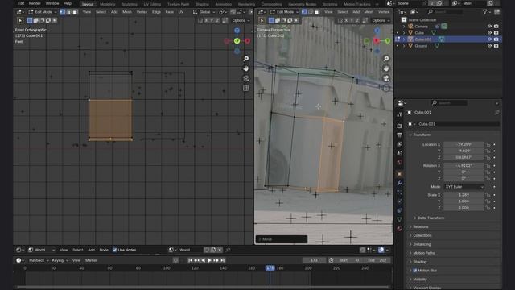This screenshot has width=515, height=290.
Task: Click pin icon in Properties header
Action: point(496,113)
